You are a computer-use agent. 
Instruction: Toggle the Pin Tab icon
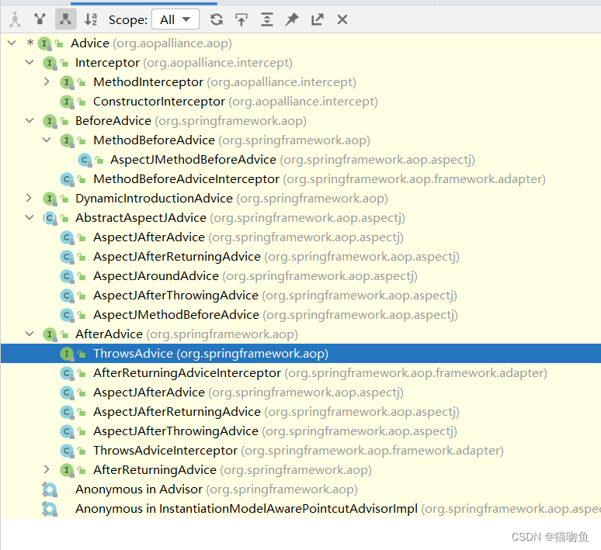coord(292,19)
